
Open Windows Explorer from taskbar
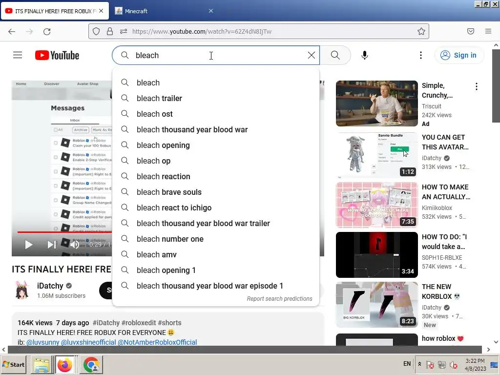point(42,365)
